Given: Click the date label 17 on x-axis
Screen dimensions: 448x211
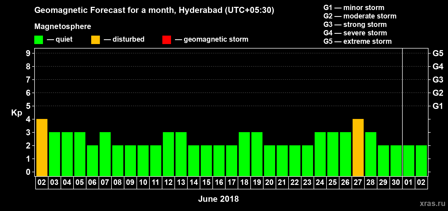Looking at the screenshot, I should tap(231, 183).
